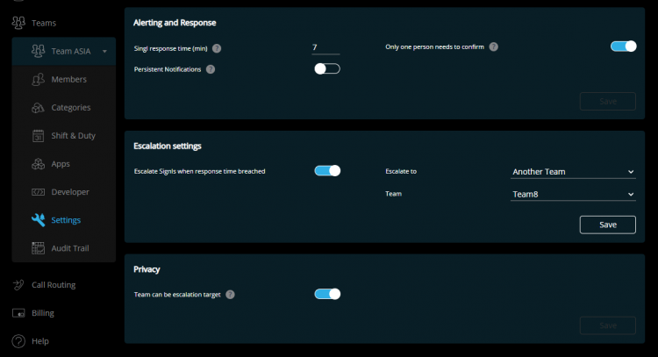Open the Team dropdown showing Team8

(x=573, y=194)
